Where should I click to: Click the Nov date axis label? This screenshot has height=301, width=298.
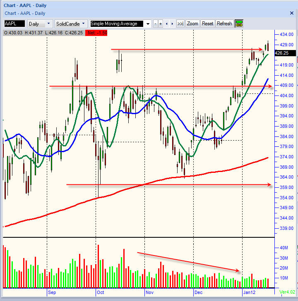[x=149, y=292]
